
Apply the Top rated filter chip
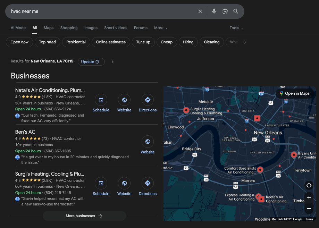47,42
